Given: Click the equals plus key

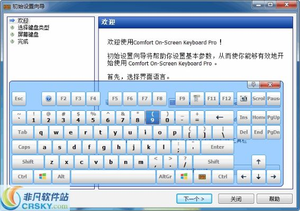Looking at the screenshot, I should [x=197, y=117].
